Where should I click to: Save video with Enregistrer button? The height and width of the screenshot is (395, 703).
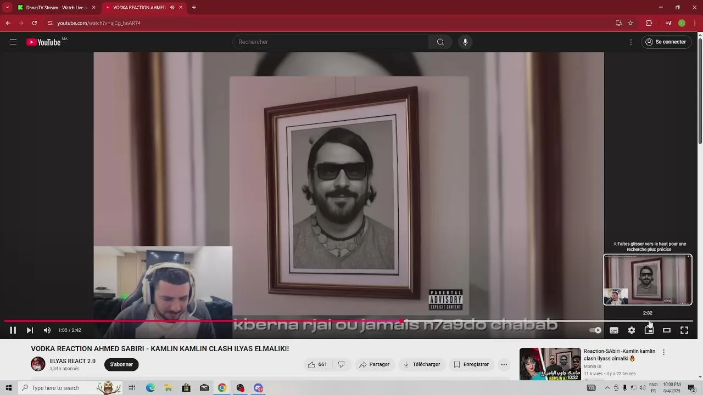471,364
